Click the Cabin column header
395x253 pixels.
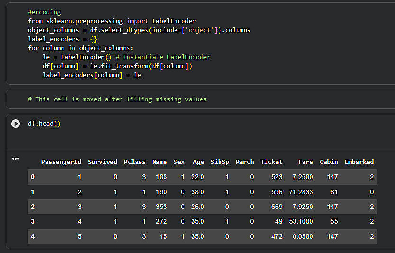[329, 162]
